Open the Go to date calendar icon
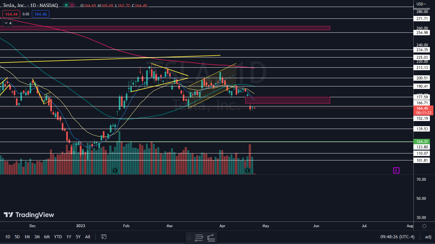Screen dimensions: 435x244 point(103,237)
